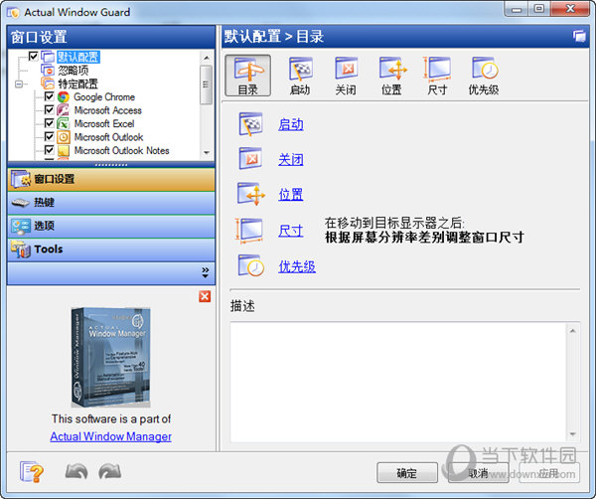Select Google Chrome tree entry
Screen dimensions: 596x499
click(104, 97)
